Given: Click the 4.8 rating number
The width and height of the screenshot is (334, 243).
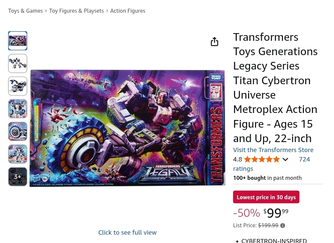Looking at the screenshot, I should click(x=237, y=159).
